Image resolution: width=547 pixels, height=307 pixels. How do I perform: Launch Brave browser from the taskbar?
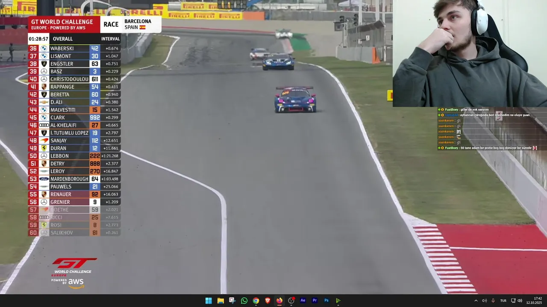268,301
